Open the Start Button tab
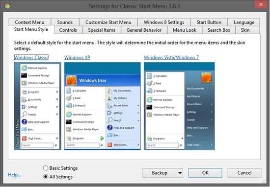This screenshot has width=270, height=187. tap(209, 22)
